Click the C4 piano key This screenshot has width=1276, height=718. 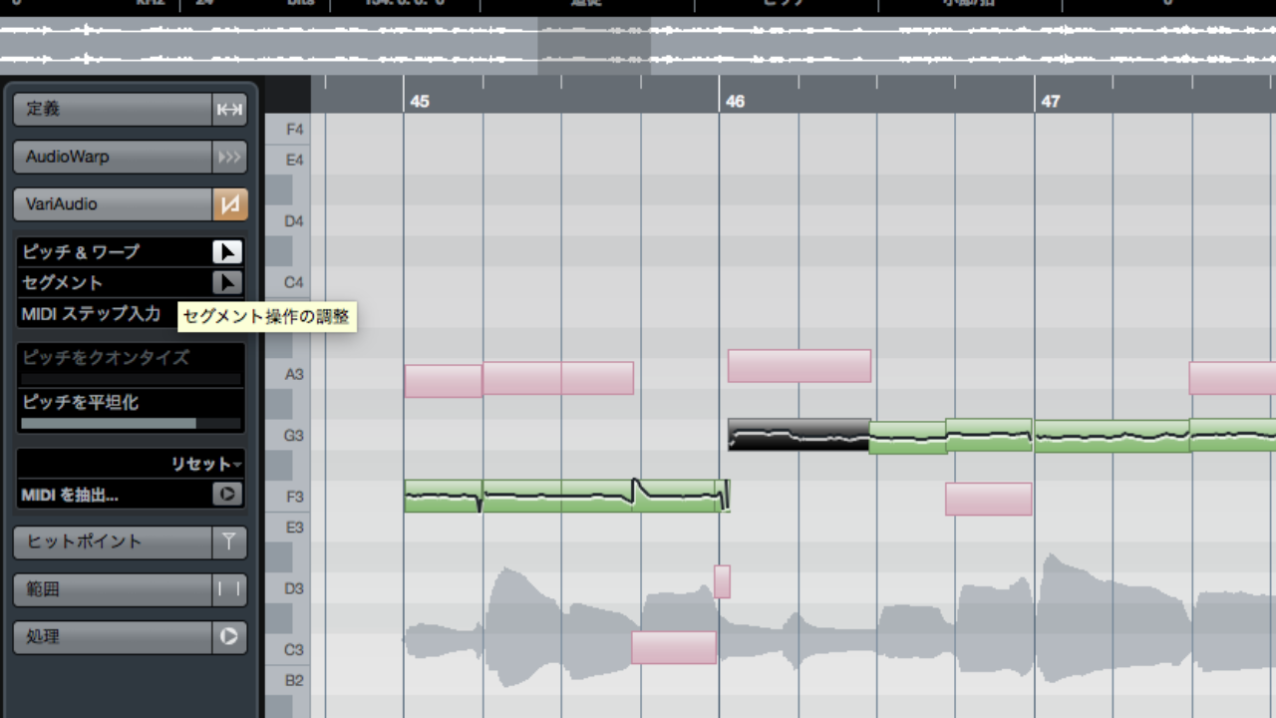(x=287, y=282)
